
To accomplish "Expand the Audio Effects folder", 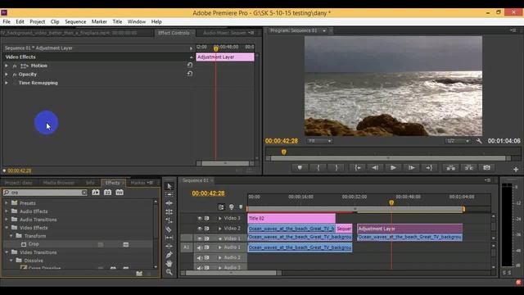I will [7, 211].
